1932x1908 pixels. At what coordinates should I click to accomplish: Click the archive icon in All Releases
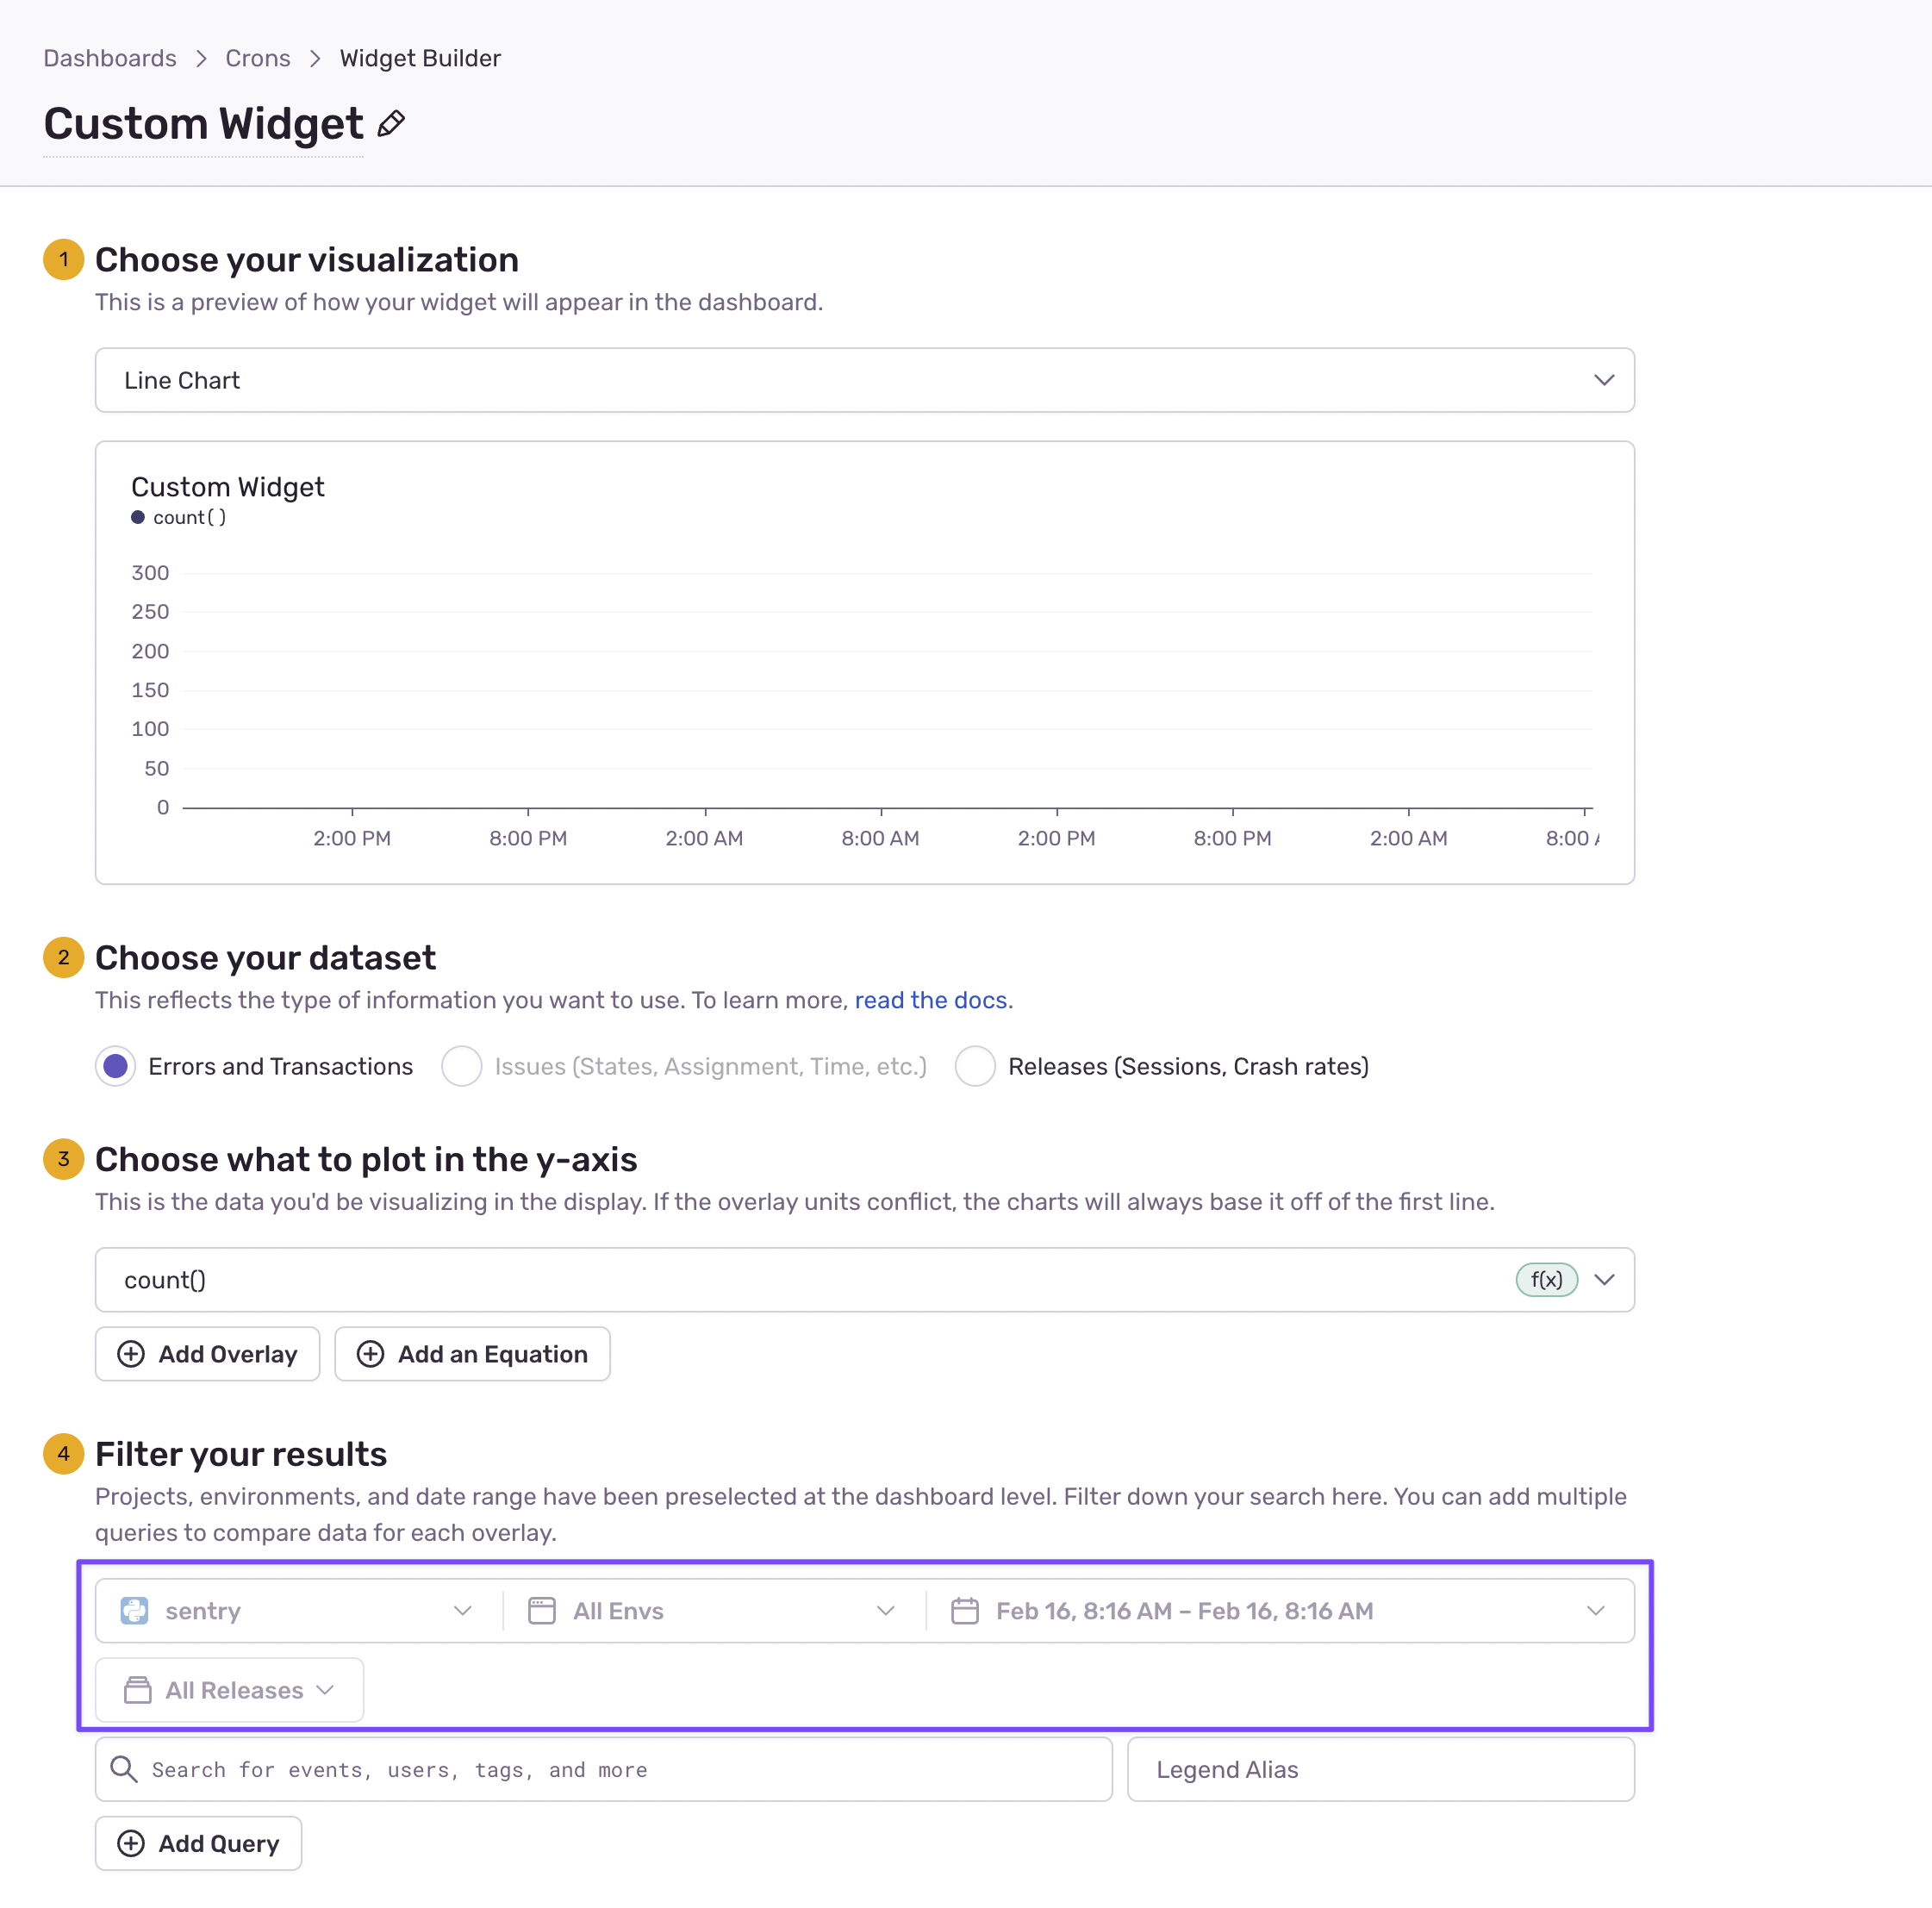[137, 1689]
